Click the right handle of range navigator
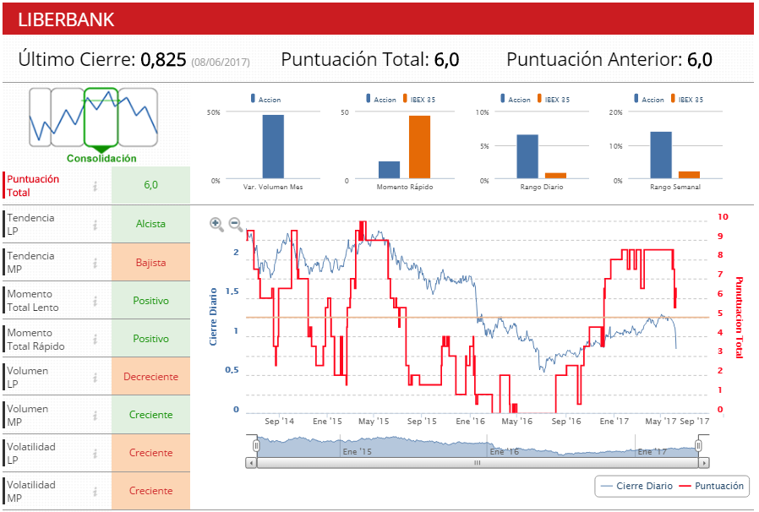The height and width of the screenshot is (512, 759). point(698,445)
